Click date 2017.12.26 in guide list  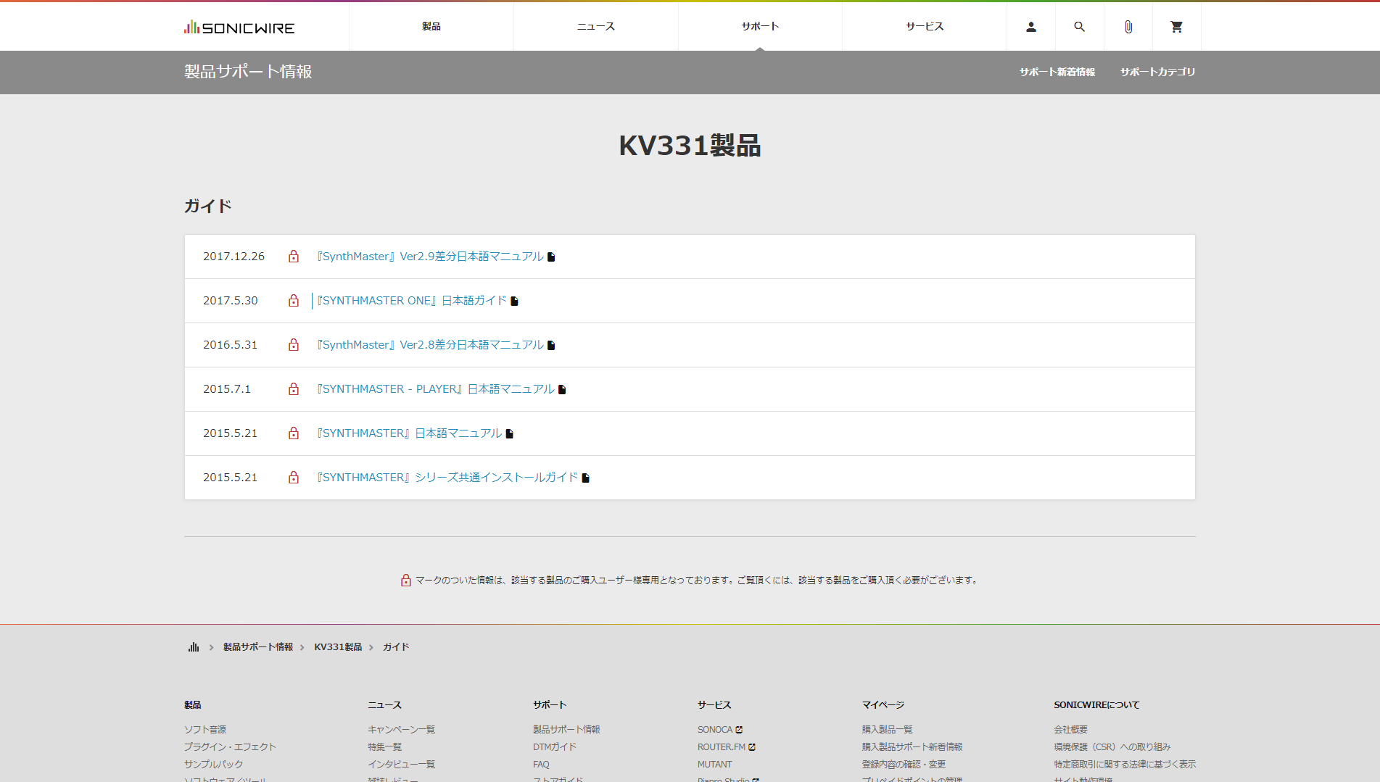[234, 257]
